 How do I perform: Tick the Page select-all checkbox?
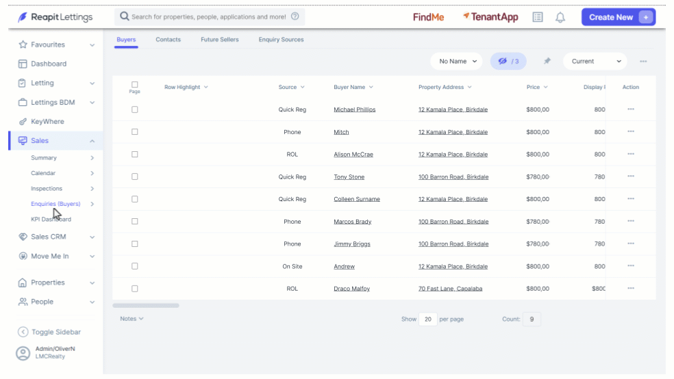click(x=134, y=85)
